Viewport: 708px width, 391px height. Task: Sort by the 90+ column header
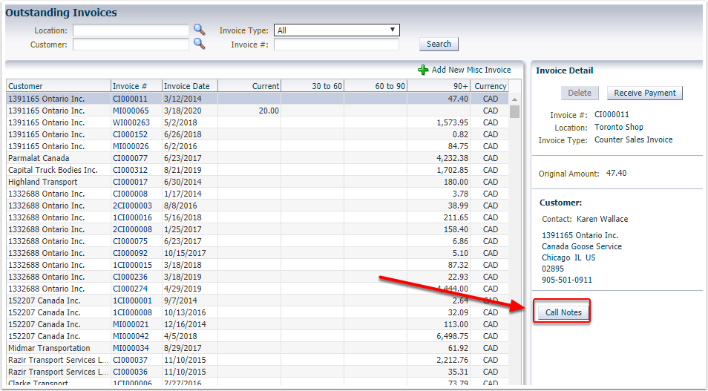[x=439, y=86]
